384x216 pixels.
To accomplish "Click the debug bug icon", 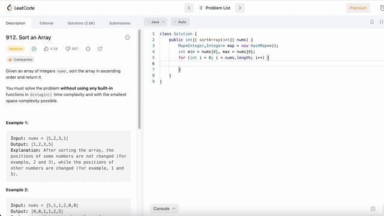I will click(x=373, y=209).
